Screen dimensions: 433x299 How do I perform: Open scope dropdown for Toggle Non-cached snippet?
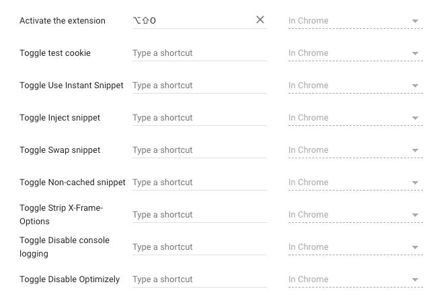coord(356,182)
